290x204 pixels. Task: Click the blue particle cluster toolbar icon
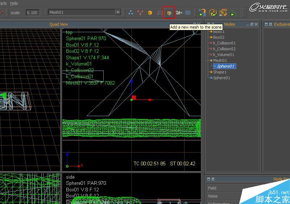(x=130, y=13)
